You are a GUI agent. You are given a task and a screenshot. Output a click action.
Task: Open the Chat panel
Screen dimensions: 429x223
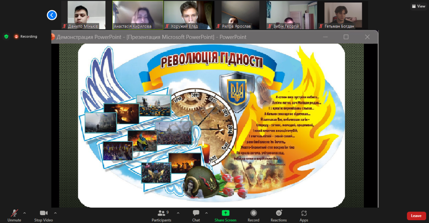(196, 216)
